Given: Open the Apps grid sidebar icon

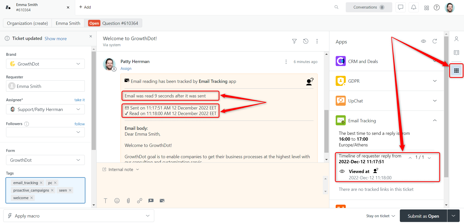Looking at the screenshot, I should 456,71.
